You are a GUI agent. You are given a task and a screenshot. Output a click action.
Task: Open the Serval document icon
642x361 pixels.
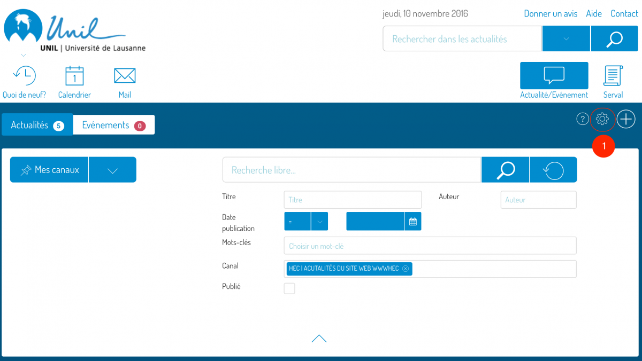click(613, 76)
